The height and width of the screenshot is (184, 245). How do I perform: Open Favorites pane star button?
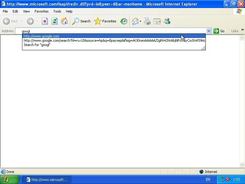(98, 21)
